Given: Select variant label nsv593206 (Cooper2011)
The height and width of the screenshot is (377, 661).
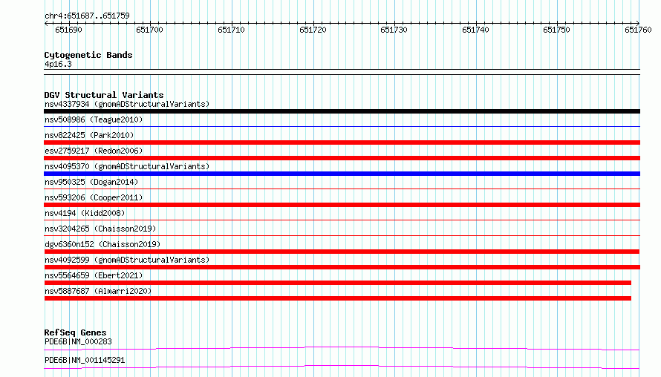Looking at the screenshot, I should (x=94, y=197).
